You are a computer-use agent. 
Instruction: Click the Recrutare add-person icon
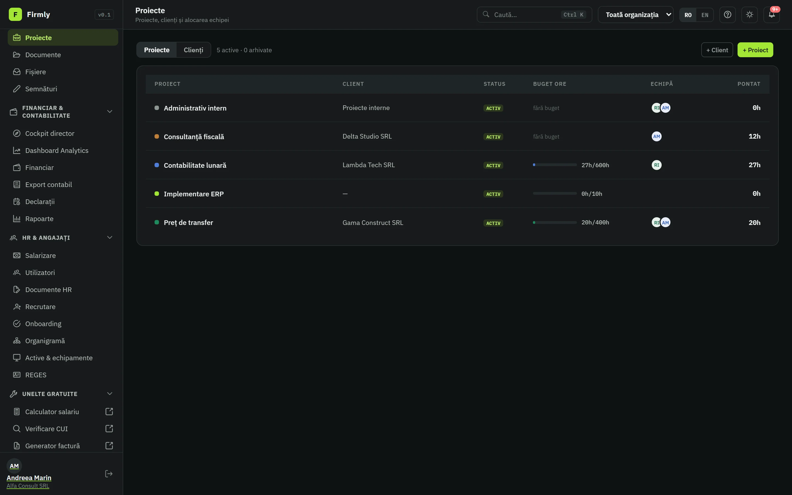[x=17, y=307]
